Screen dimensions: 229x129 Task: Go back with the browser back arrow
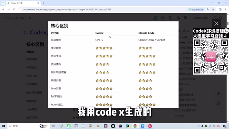coord(4,9)
